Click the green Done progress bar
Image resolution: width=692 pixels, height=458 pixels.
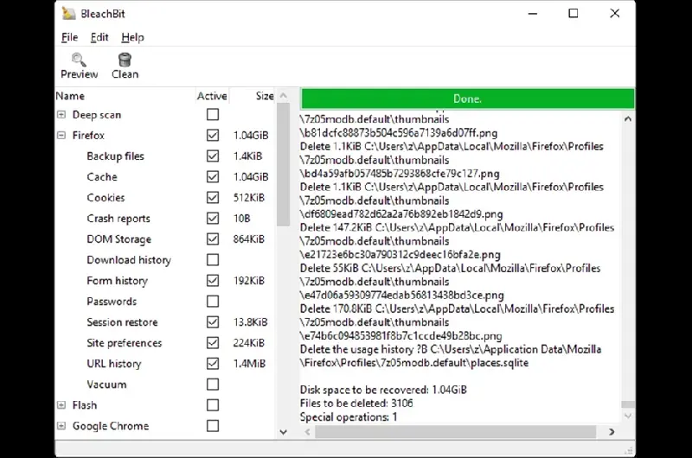tap(467, 99)
